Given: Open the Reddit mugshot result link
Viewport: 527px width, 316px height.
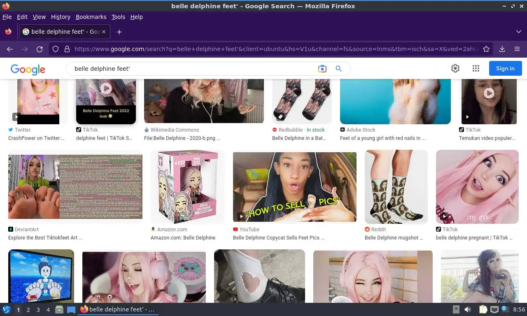Looking at the screenshot, I should pos(394,238).
